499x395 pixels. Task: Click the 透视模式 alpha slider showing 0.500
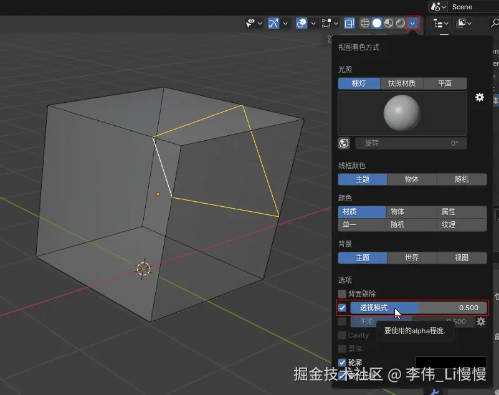(419, 308)
